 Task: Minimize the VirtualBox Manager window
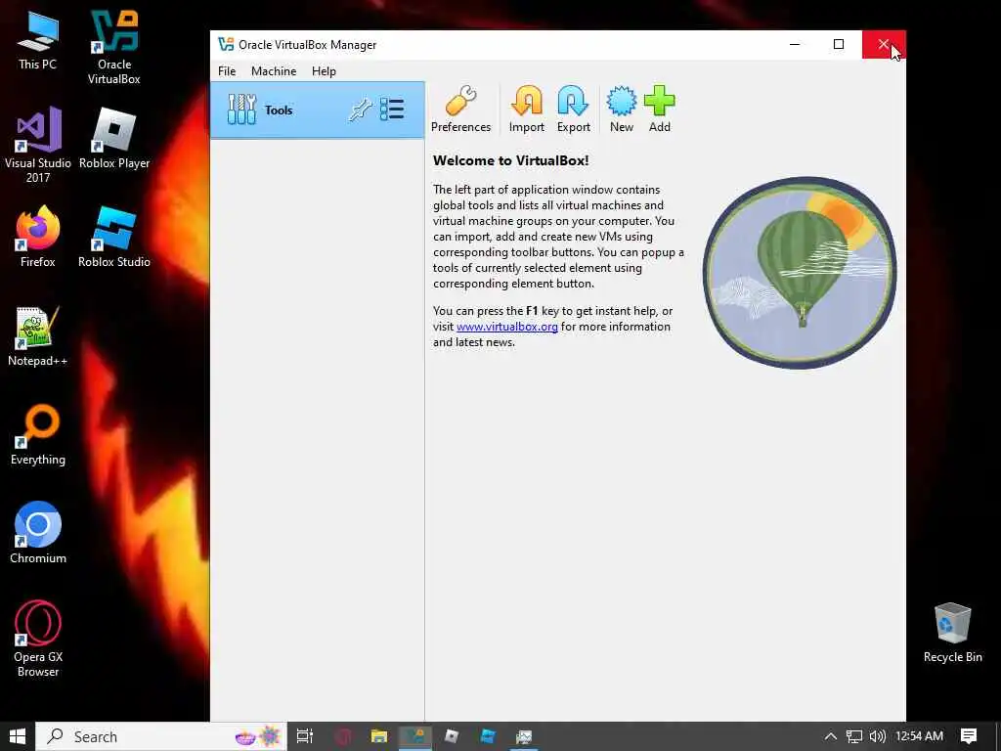coord(795,44)
